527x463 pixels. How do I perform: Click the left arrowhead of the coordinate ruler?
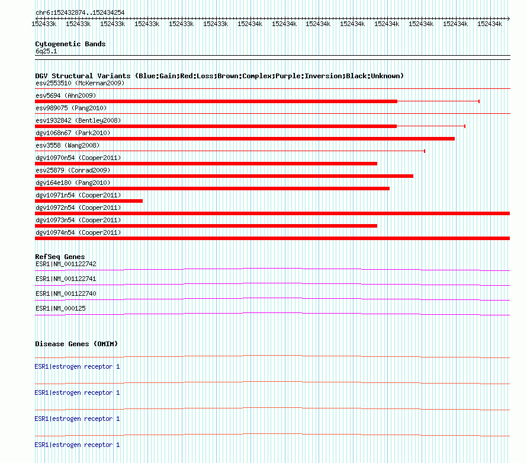click(x=37, y=18)
